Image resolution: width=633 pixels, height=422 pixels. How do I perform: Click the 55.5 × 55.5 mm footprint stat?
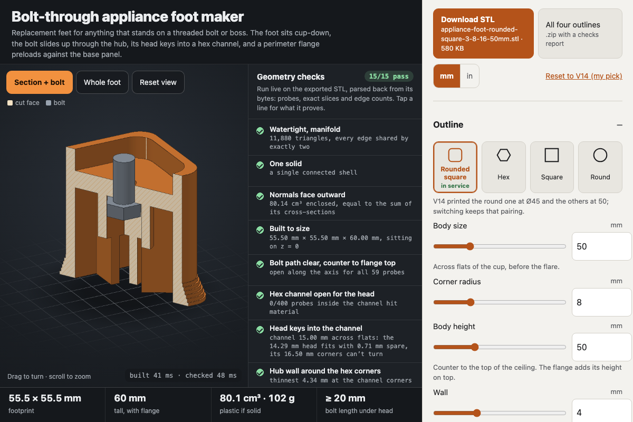coord(53,405)
